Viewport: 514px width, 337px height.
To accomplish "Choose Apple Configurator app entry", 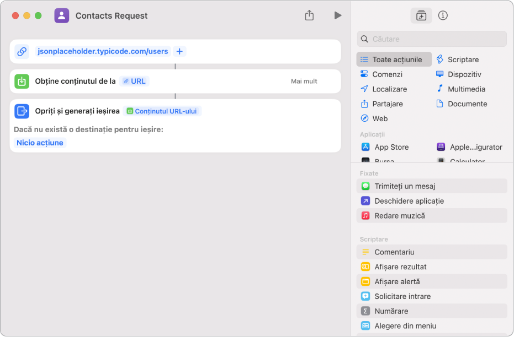I will (470, 147).
